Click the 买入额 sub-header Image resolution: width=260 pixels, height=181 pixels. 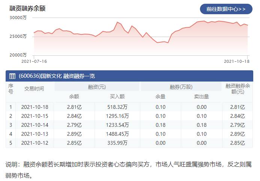click(x=117, y=96)
